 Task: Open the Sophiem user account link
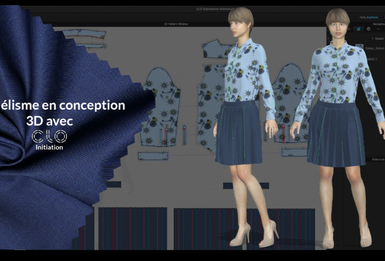coord(372,17)
